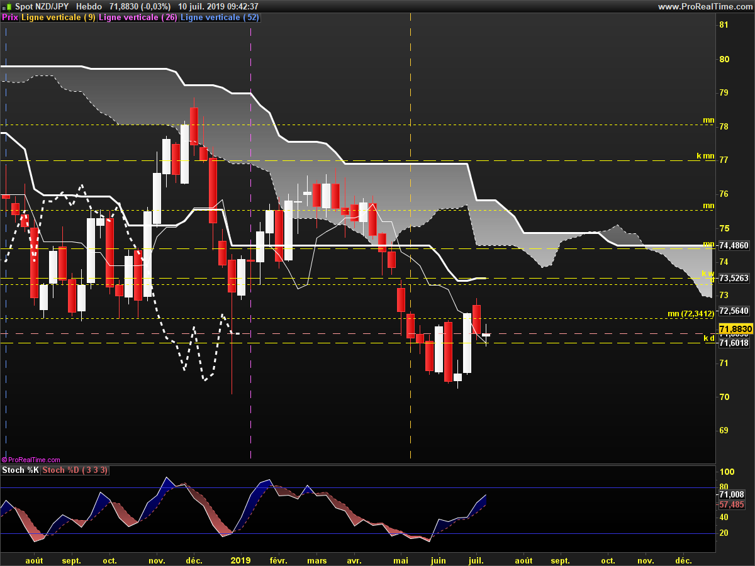Viewport: 755px width, 566px height.
Task: Click the 69 price axis value
Action: [x=724, y=431]
